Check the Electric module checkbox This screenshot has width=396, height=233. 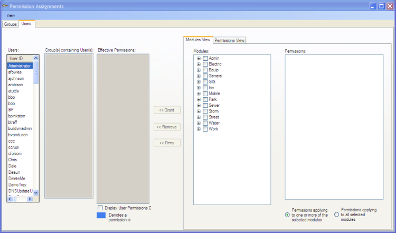pyautogui.click(x=205, y=64)
